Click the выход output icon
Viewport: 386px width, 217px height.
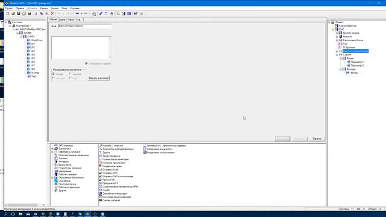point(347,73)
